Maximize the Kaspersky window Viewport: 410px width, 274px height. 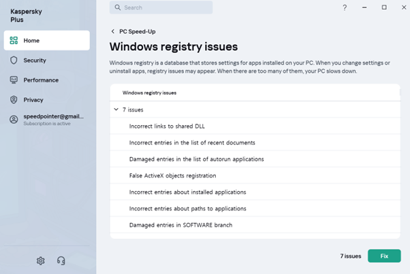tap(384, 7)
